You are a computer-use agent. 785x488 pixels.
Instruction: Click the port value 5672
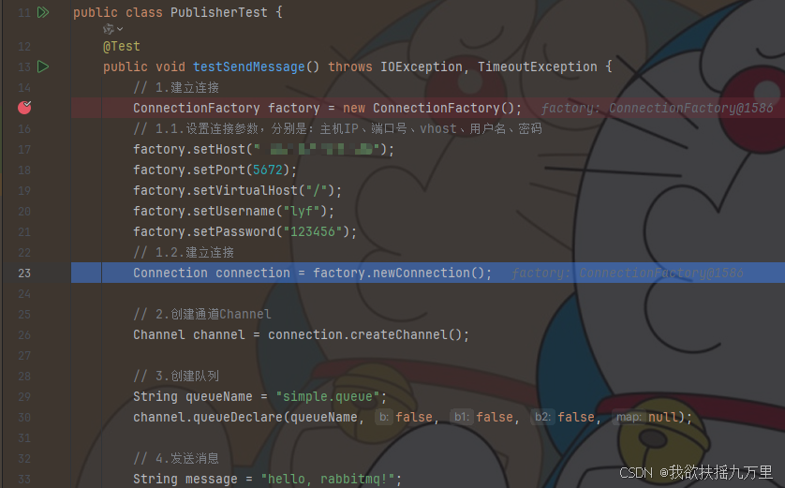coord(268,170)
